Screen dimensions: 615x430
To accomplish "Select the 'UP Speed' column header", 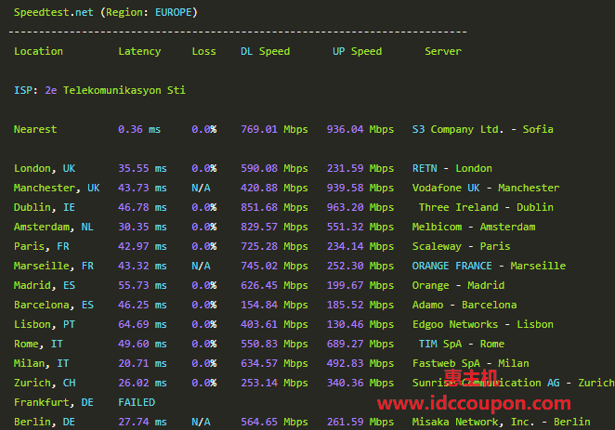I will (x=357, y=51).
